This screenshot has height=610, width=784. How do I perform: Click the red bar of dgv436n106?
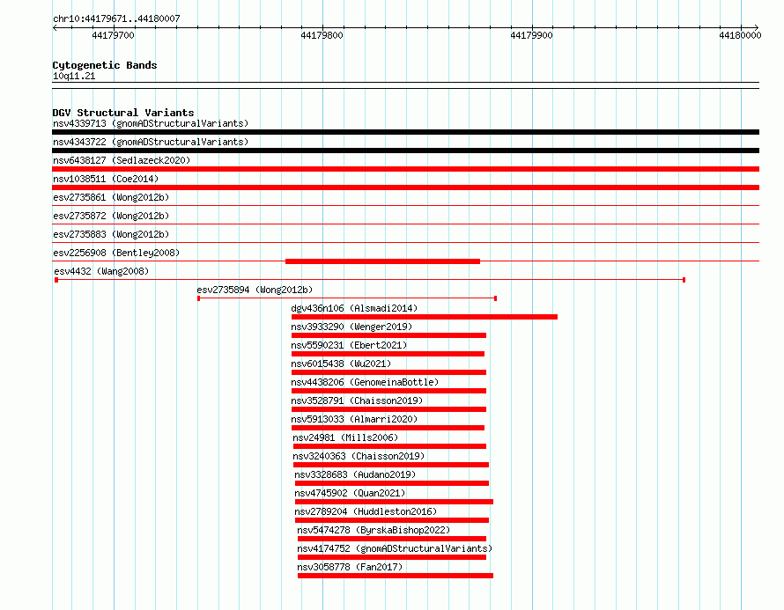click(x=425, y=317)
